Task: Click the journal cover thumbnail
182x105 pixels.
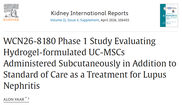Action: point(169,15)
